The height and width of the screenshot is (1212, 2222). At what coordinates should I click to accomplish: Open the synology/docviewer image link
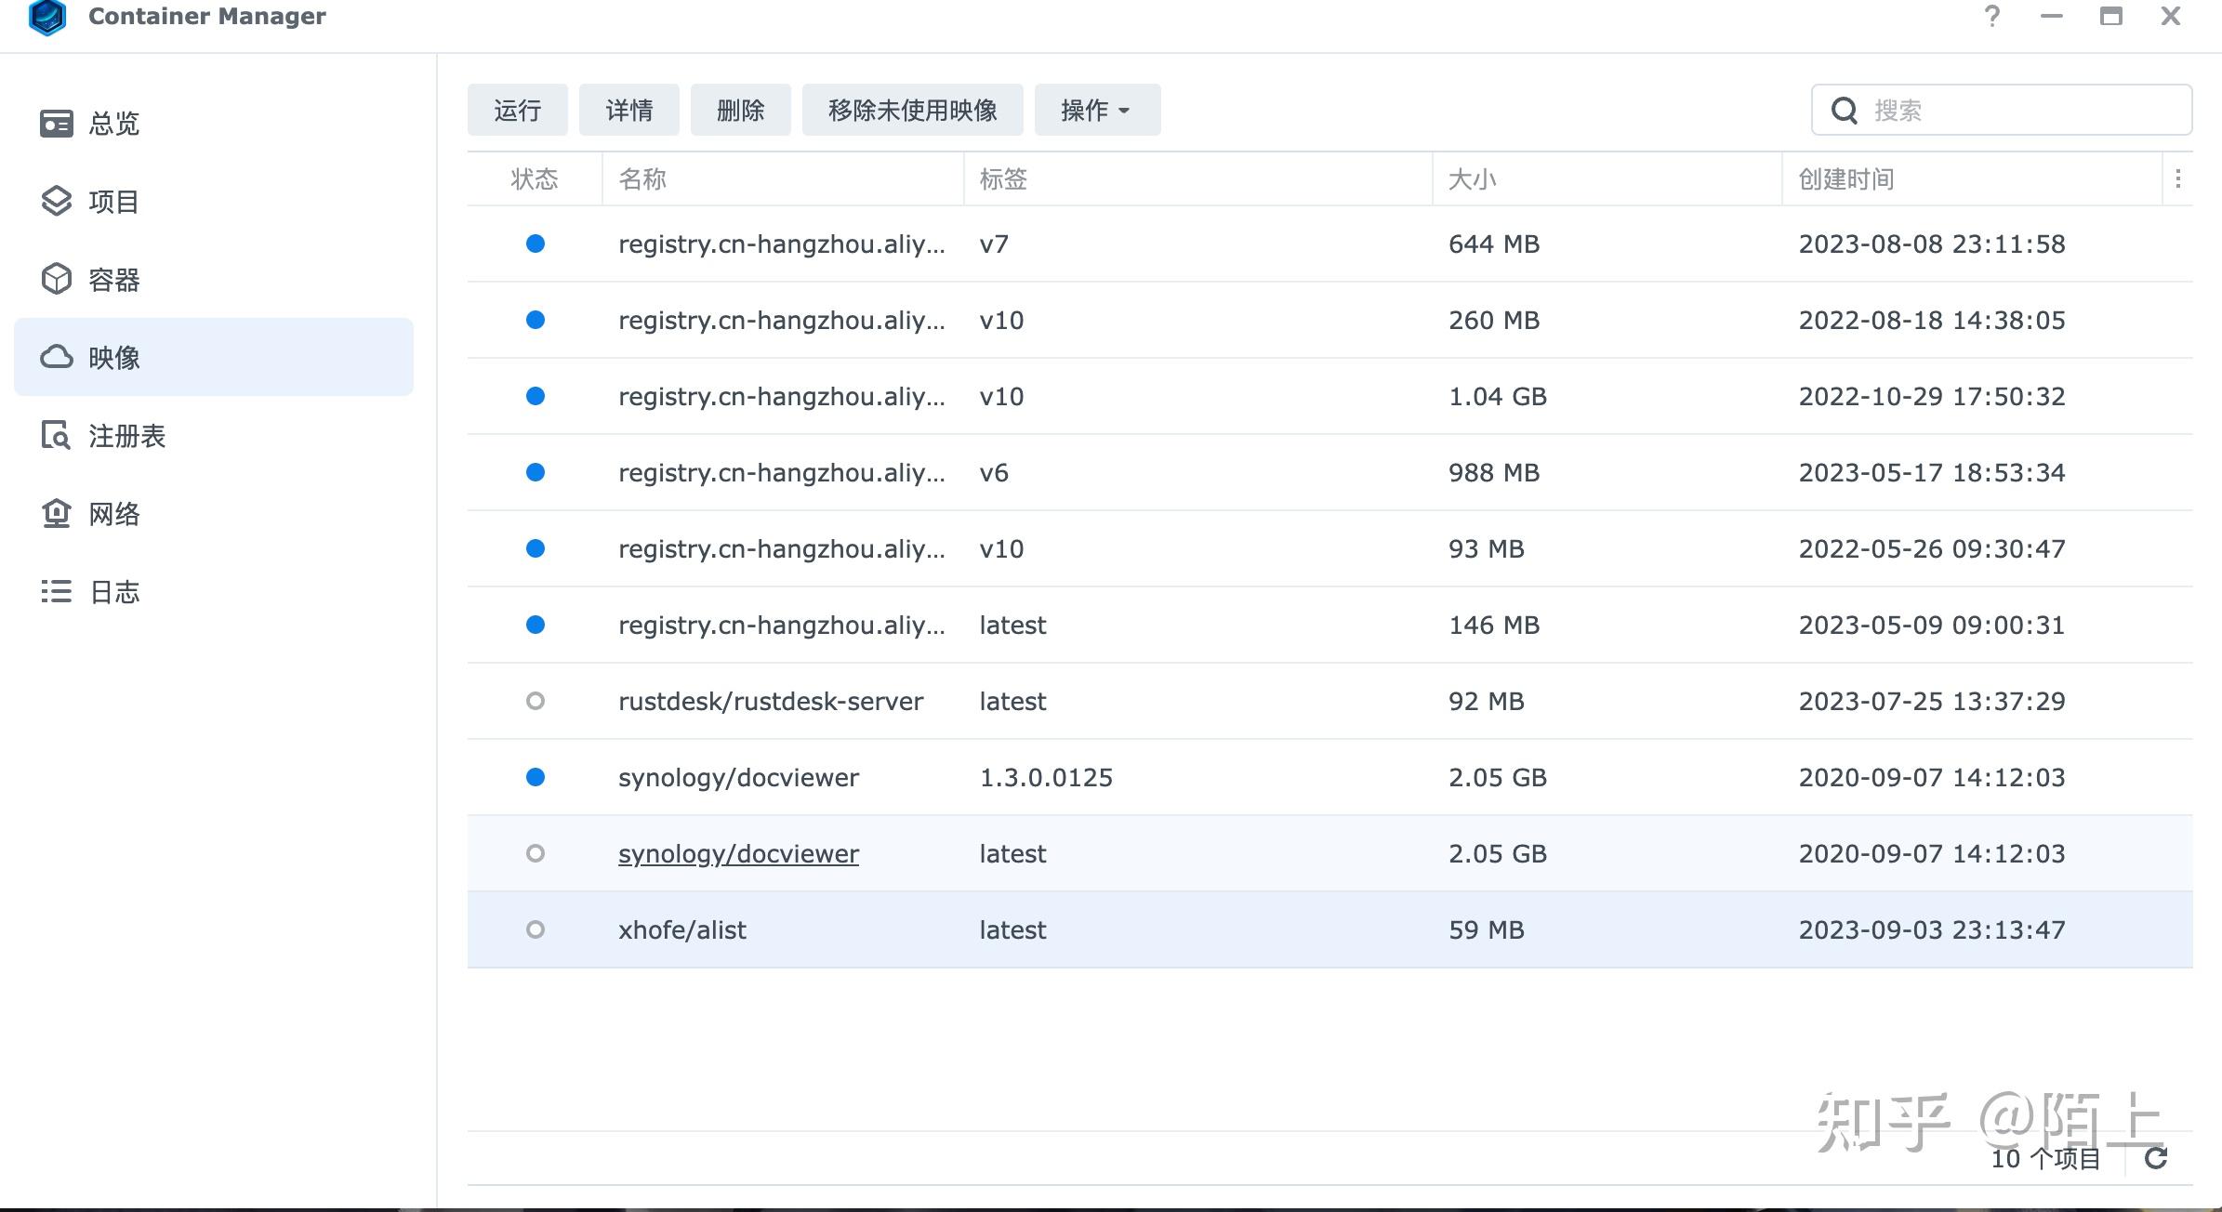pos(738,853)
